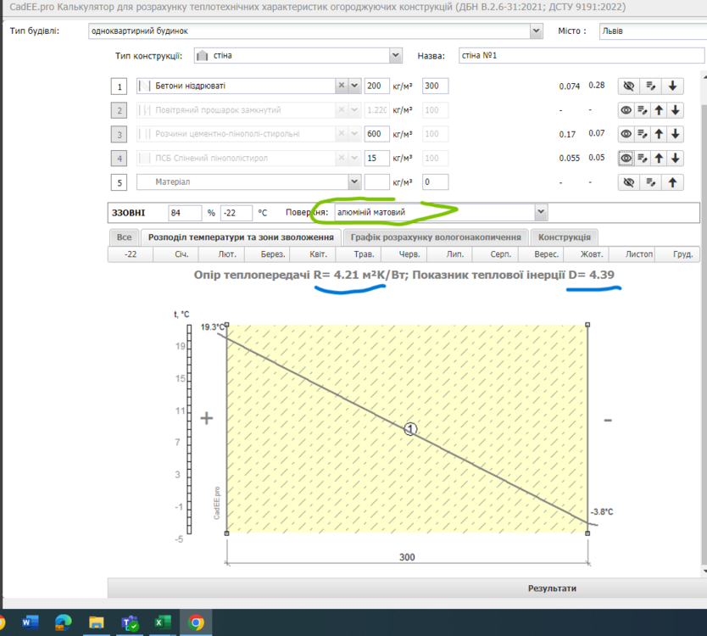
Task: Move layer 1 down arrow
Action: tap(672, 86)
